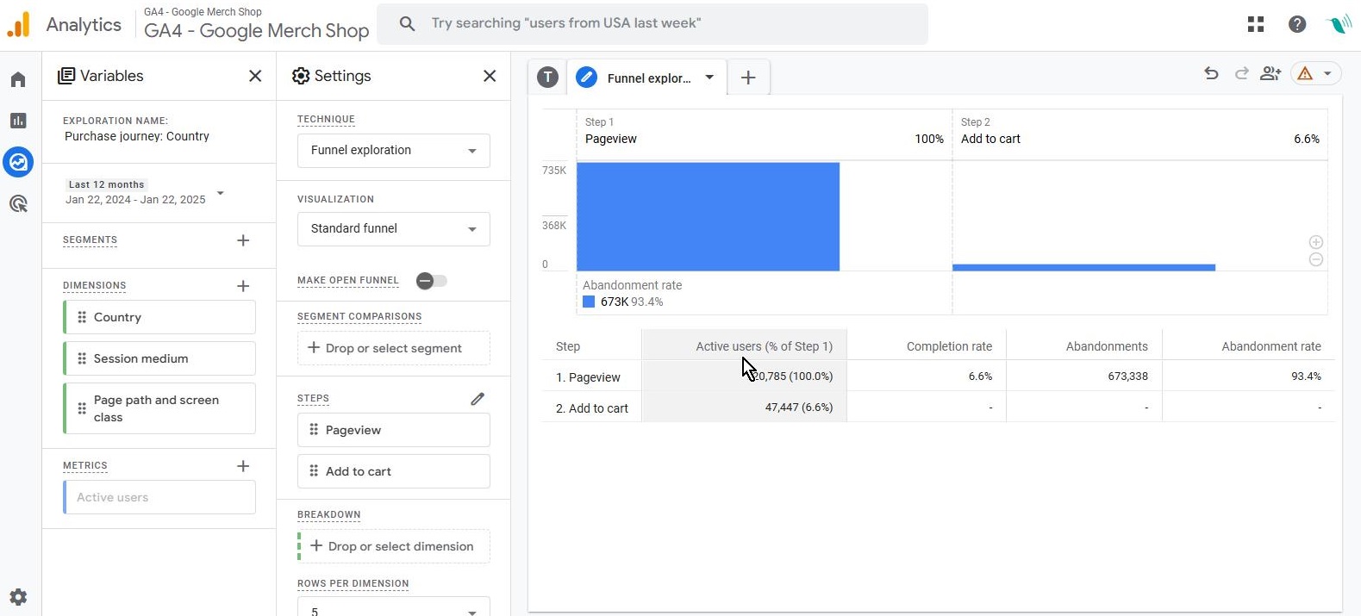Click the Google Analytics logo

click(x=19, y=24)
